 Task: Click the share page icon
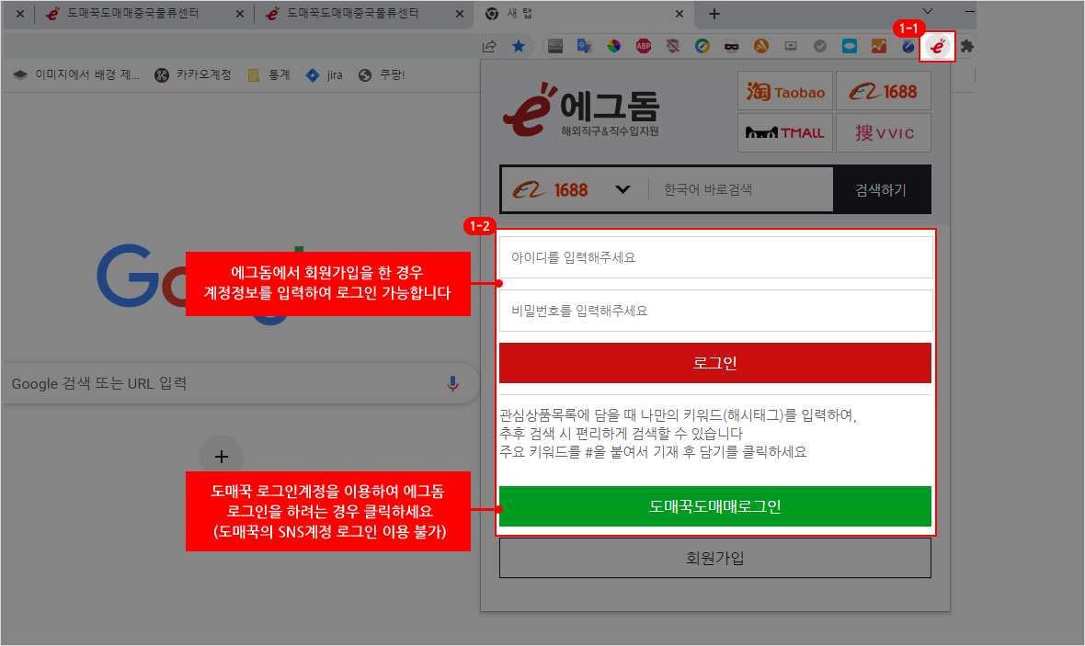[490, 46]
